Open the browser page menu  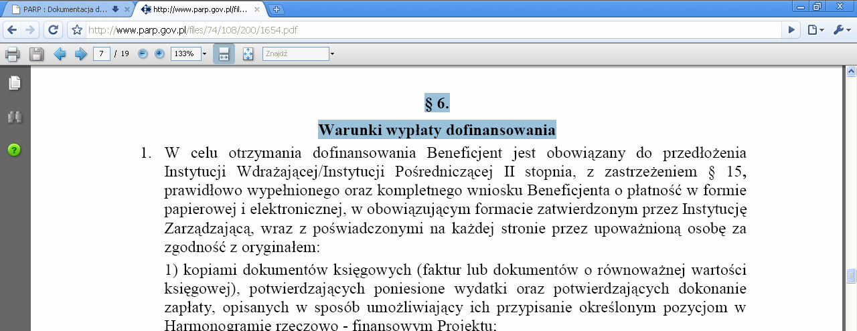click(x=815, y=30)
